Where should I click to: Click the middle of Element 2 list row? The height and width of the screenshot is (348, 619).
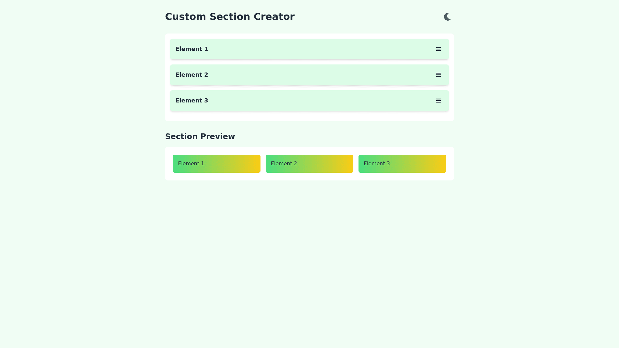click(x=309, y=75)
